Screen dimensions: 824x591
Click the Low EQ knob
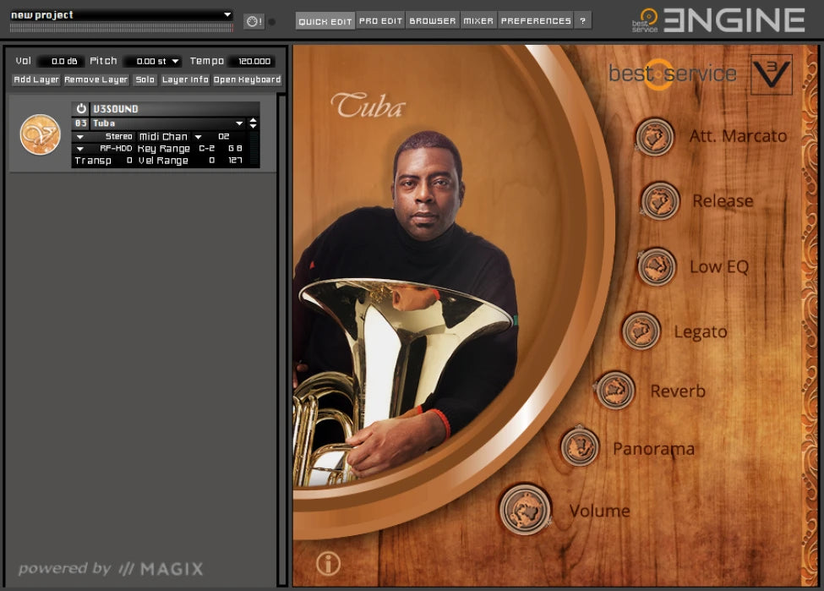[x=657, y=267]
